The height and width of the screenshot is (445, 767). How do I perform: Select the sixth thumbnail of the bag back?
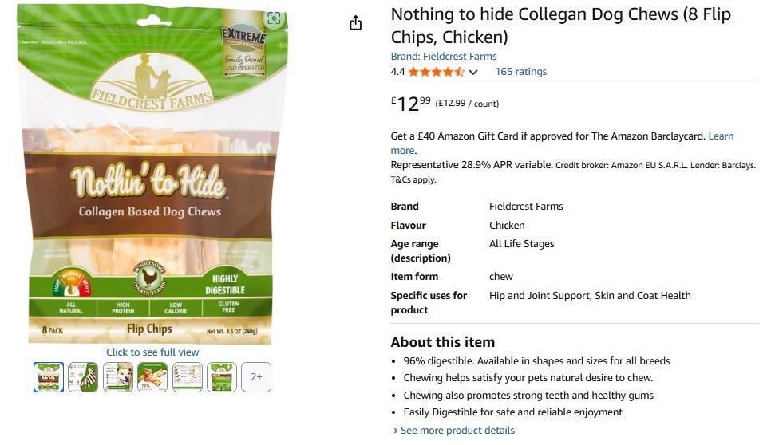coord(222,377)
